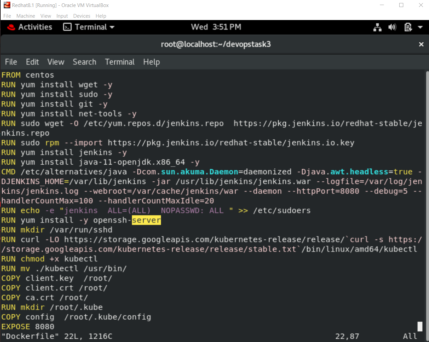Screen dimensions: 429x342
Task: Click the highlighted word server in the Dockerfile
Action: [x=146, y=220]
